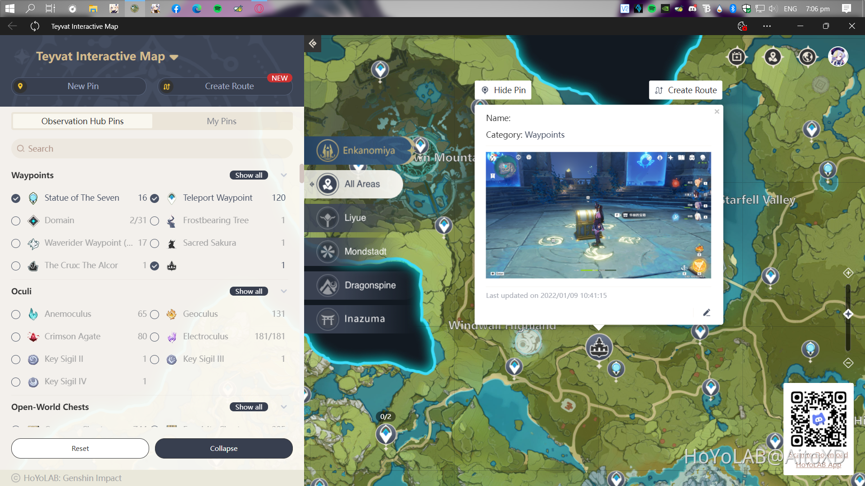The height and width of the screenshot is (486, 865).
Task: Enable the Anemoculus oculi filter
Action: pos(16,314)
